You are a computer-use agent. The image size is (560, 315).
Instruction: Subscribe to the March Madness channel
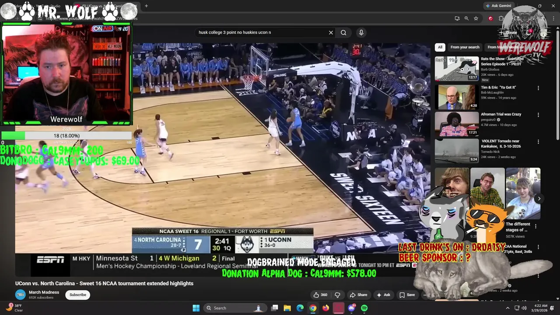coord(78,294)
